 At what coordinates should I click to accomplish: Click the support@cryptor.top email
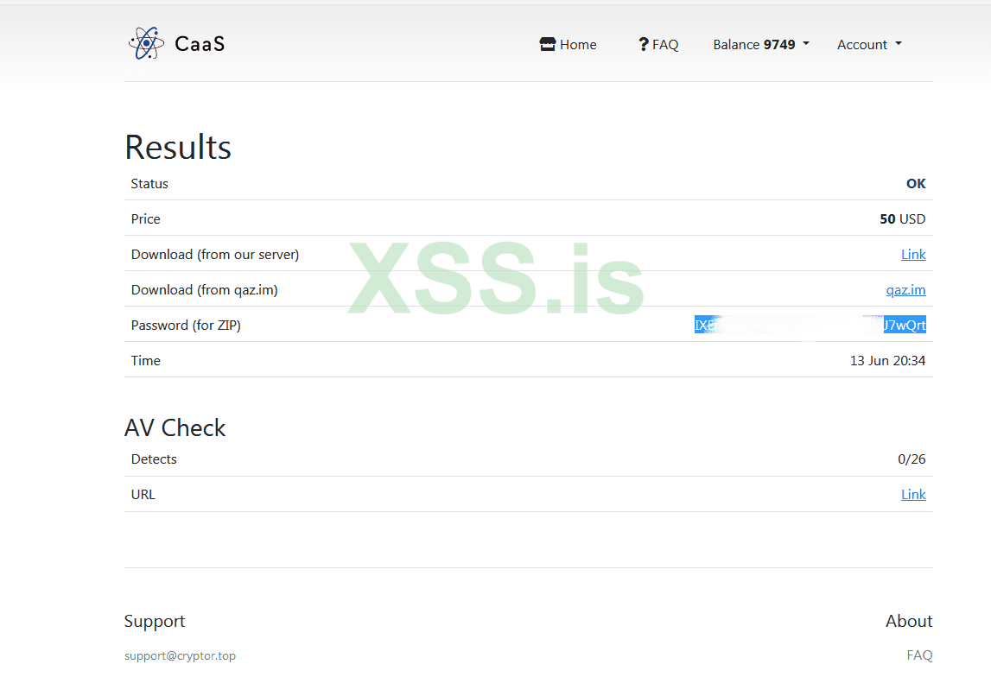point(180,655)
